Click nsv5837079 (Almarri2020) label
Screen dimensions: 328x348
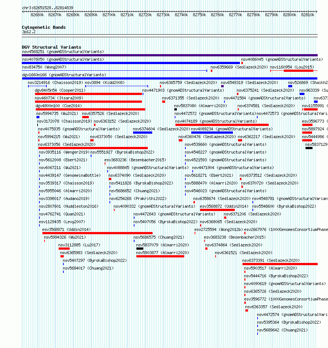pyautogui.click(x=163, y=245)
